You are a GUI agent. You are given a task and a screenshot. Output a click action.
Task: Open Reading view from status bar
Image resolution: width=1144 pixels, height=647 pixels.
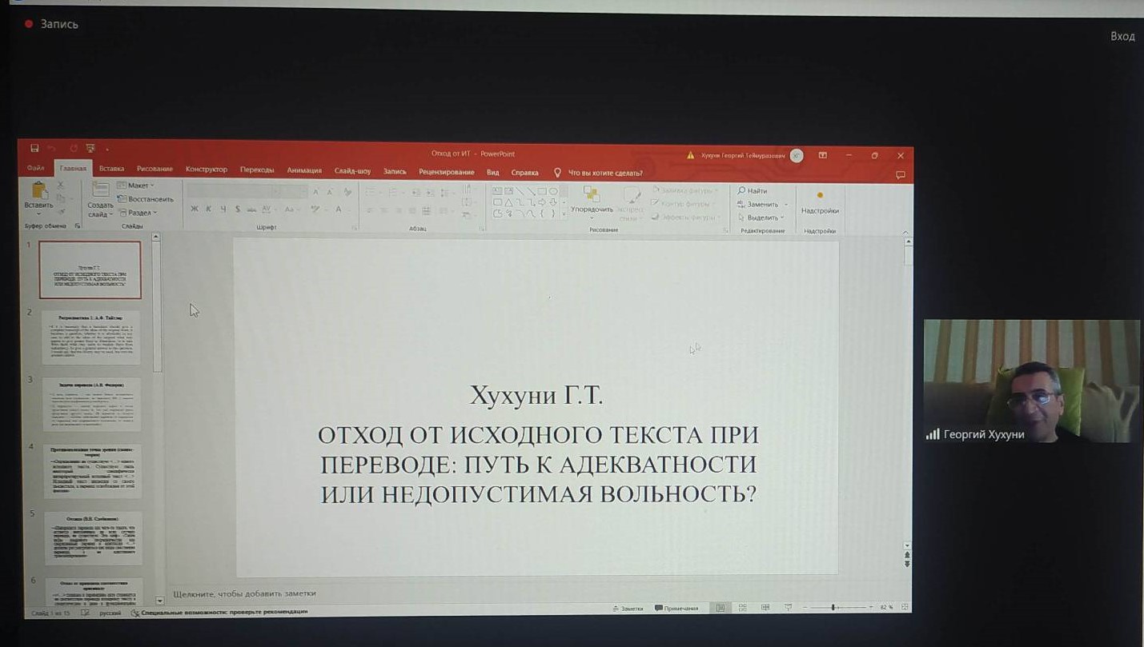point(765,608)
